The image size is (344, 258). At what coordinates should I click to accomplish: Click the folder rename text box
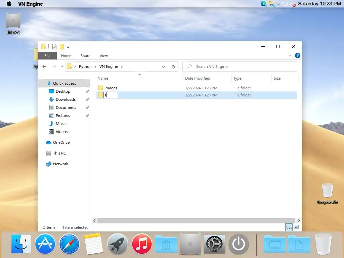pos(110,95)
